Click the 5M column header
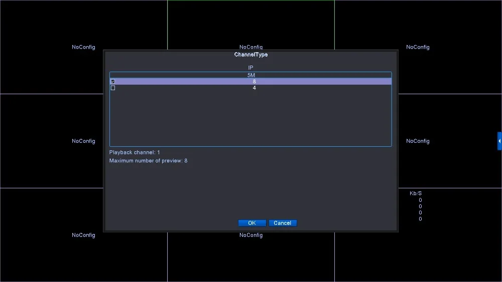 (250, 75)
